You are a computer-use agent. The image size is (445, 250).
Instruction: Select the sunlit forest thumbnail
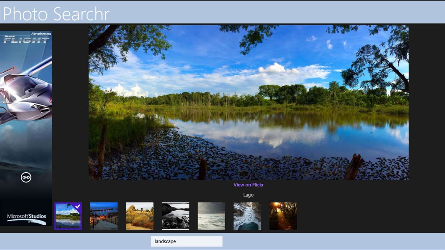click(283, 216)
